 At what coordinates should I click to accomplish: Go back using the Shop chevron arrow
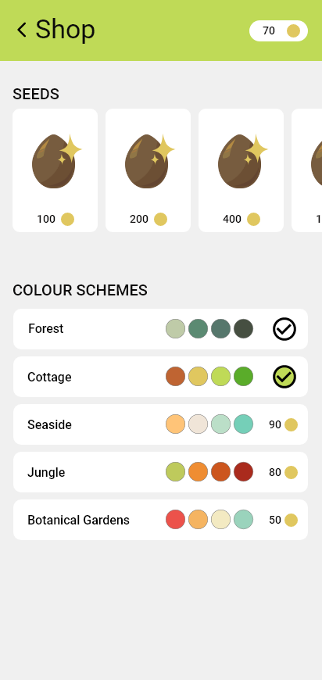pos(22,30)
